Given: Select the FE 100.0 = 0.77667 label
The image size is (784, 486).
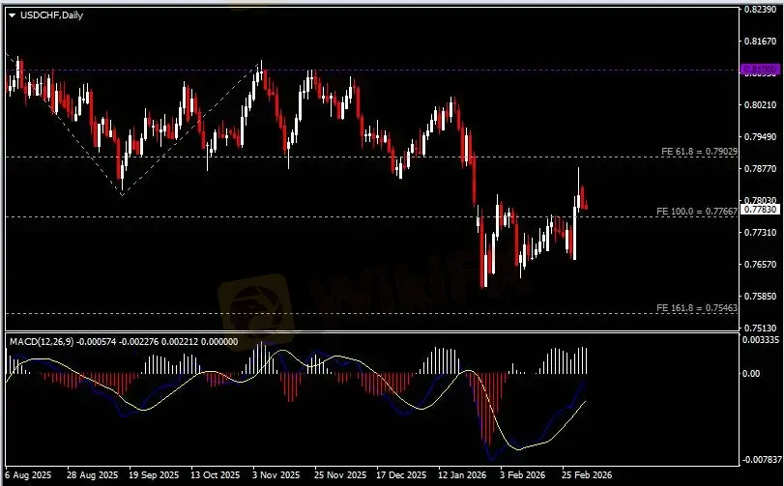Looking at the screenshot, I should click(697, 211).
